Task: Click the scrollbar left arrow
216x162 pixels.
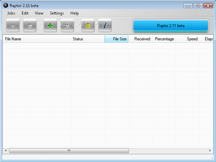Action: click(6, 150)
